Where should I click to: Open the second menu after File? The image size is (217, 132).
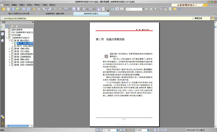point(14,5)
